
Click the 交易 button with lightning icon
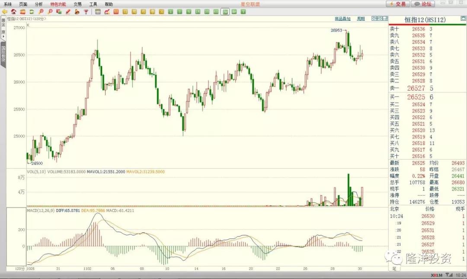coord(398,4)
